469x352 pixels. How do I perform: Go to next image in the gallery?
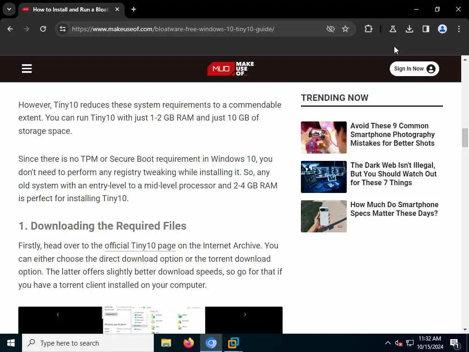tap(245, 314)
